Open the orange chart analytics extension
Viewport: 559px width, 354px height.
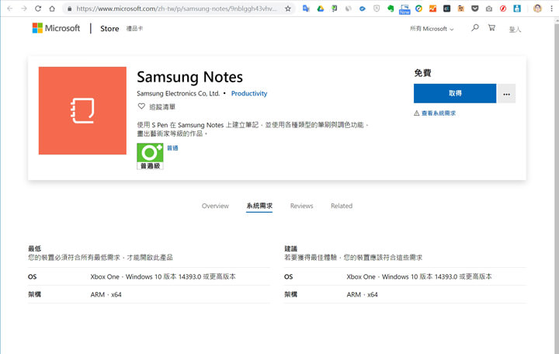[x=432, y=9]
